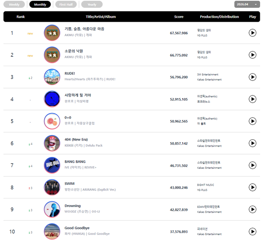The height and width of the screenshot is (242, 263).
Task: Play the 0+0 track at rank 5
Action: pyautogui.click(x=252, y=121)
